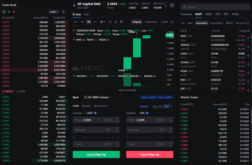Viewport: 252px width, 165px height.
Task: Open the BTC market tab
Action: [226, 14]
